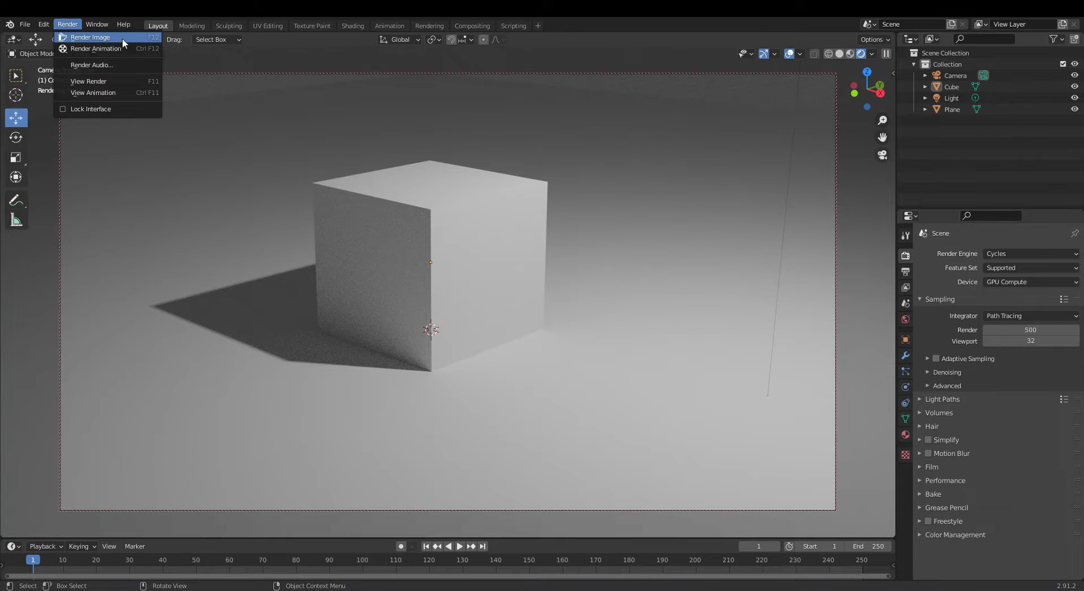Open the Device dropdown showing GPU Compute

point(1031,282)
